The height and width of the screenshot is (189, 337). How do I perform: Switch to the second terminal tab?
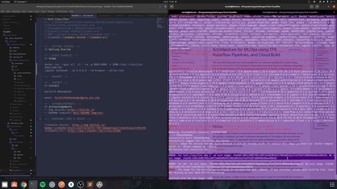(x=290, y=13)
